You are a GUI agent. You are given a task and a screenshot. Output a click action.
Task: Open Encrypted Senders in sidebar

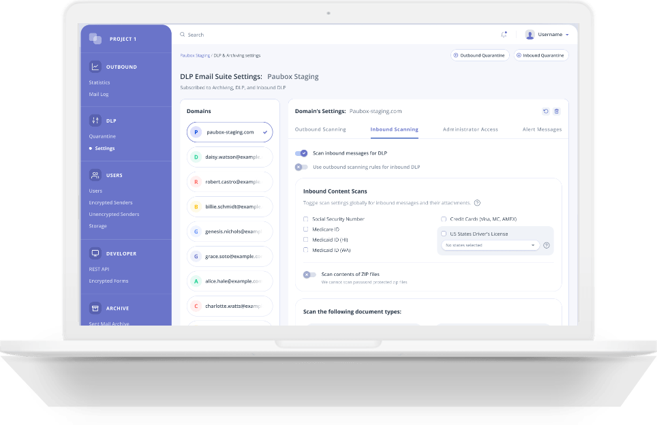(x=110, y=203)
